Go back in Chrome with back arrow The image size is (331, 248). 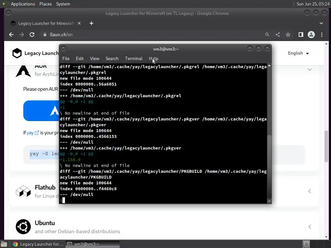pos(11,35)
